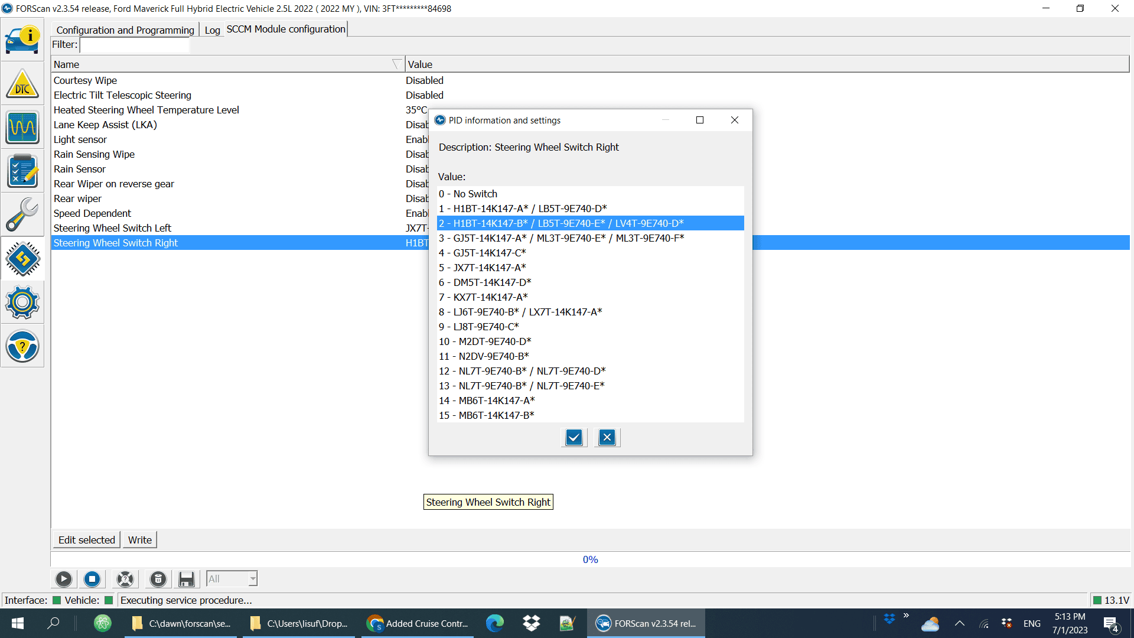The image size is (1134, 638).
Task: Switch to Configuration and Programming tab
Action: [125, 30]
